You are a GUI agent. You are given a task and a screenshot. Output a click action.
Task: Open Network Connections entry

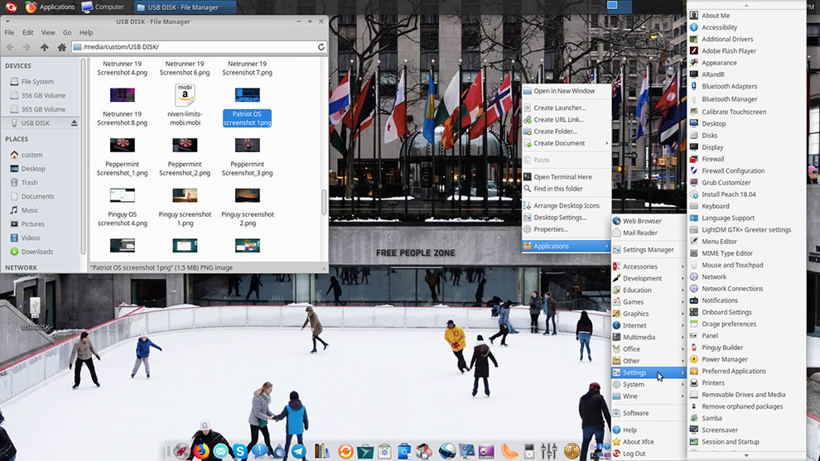point(731,289)
